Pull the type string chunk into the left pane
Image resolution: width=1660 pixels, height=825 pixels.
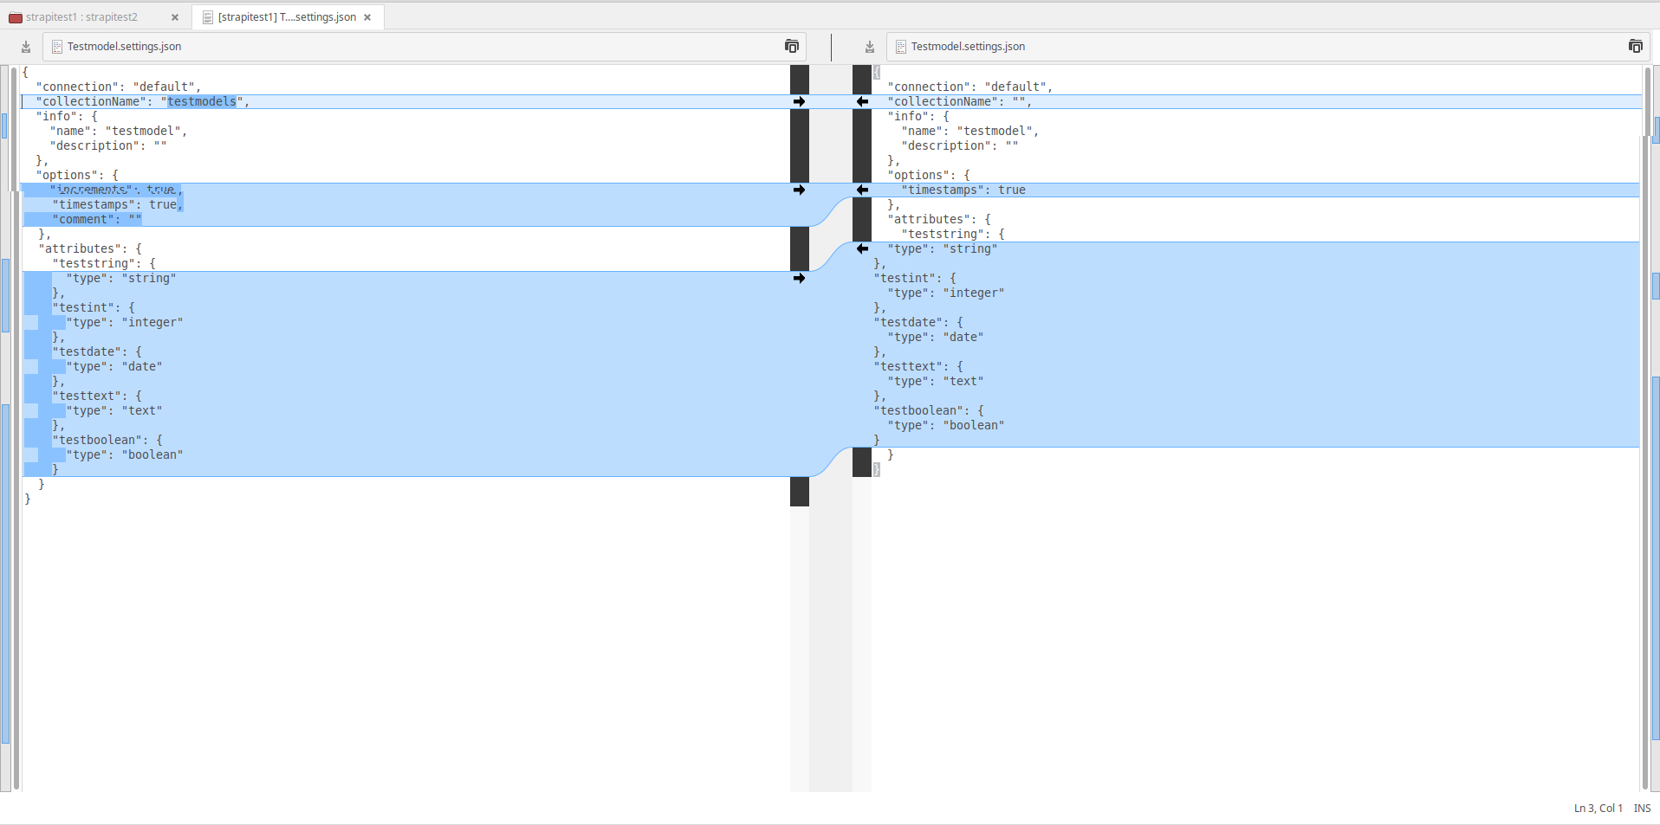[x=862, y=249]
